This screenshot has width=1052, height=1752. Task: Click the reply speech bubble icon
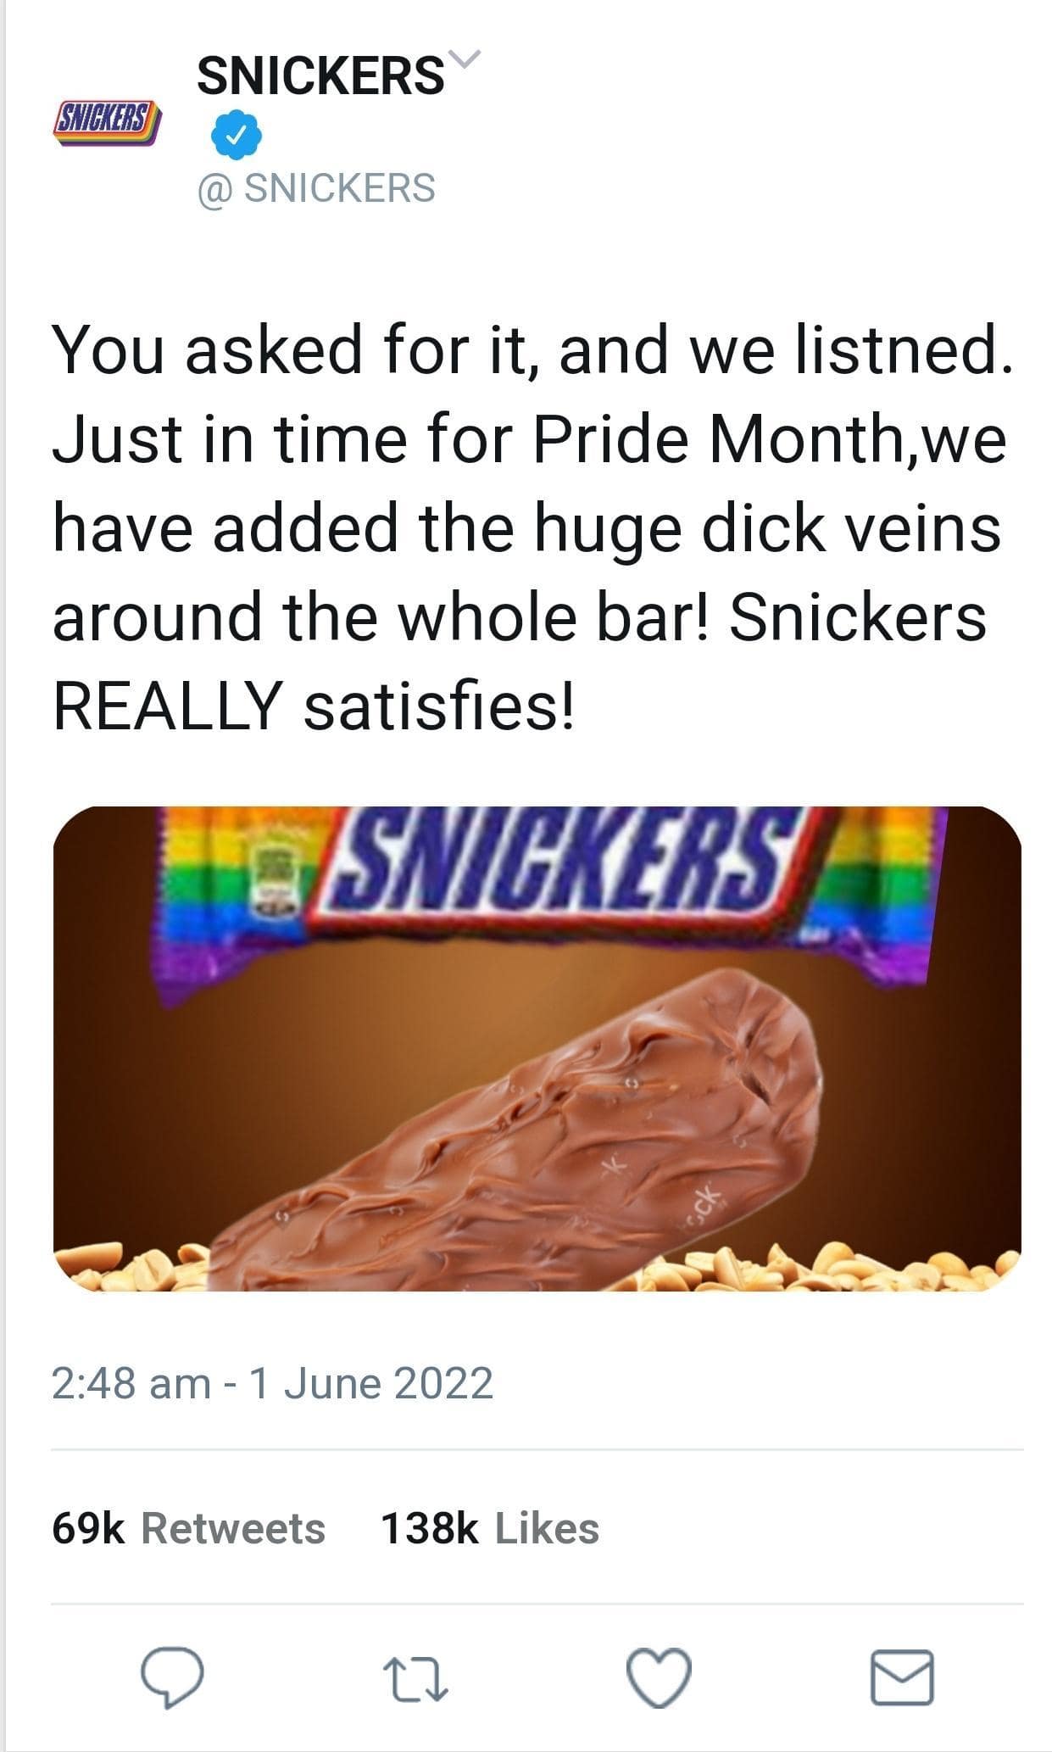171,1677
